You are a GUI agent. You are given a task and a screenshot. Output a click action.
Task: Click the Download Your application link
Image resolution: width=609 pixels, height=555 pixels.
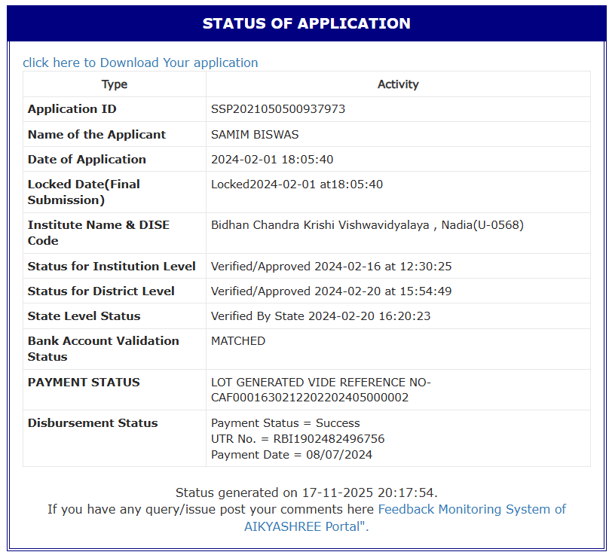[x=140, y=63]
